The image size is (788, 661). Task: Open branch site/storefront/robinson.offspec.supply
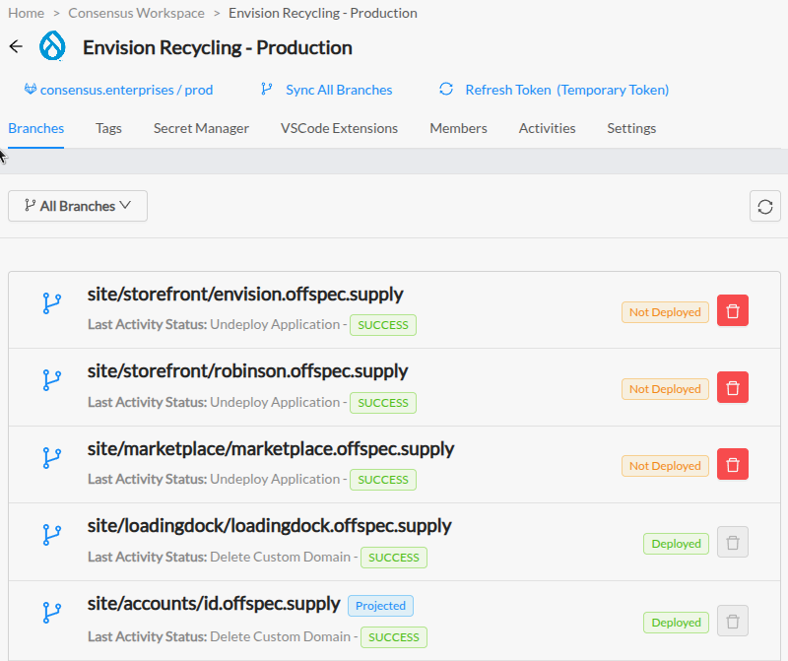click(247, 371)
